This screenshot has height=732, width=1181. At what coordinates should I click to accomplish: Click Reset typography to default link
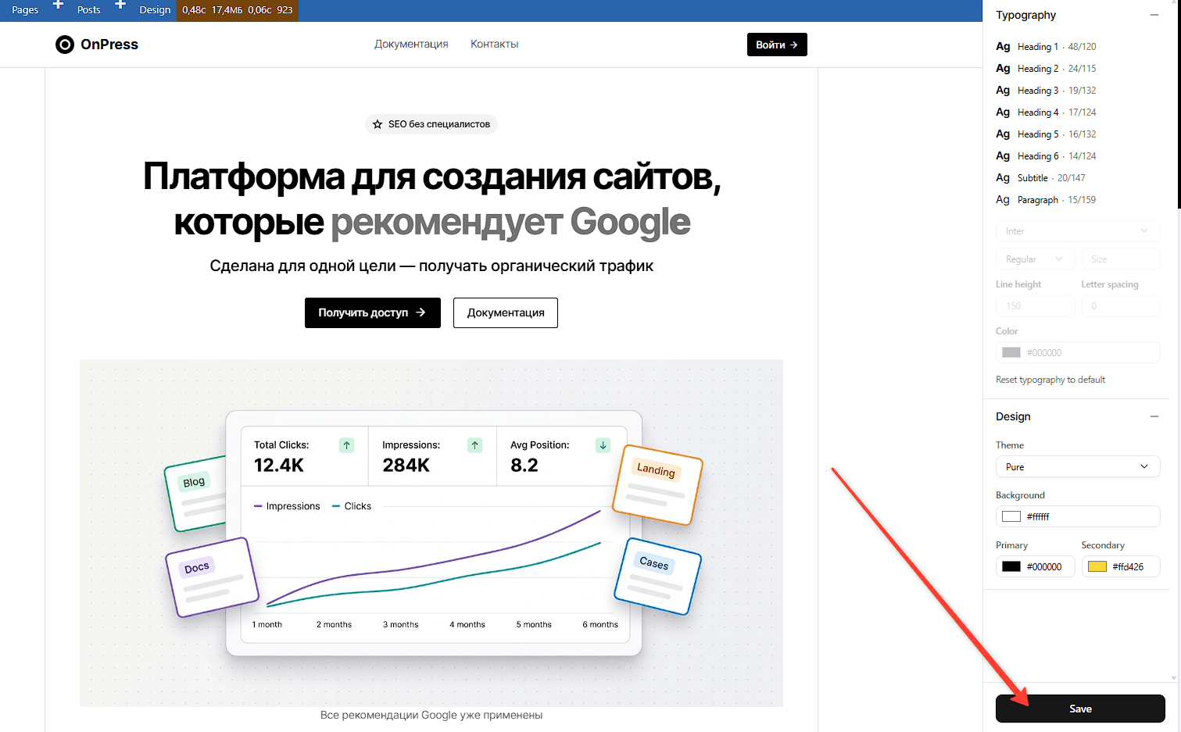[1050, 380]
